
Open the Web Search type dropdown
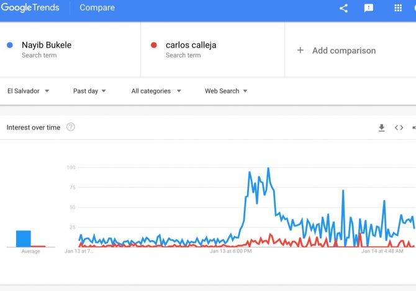pos(226,91)
